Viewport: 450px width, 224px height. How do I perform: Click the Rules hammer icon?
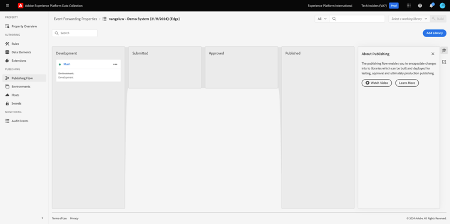tap(7, 44)
